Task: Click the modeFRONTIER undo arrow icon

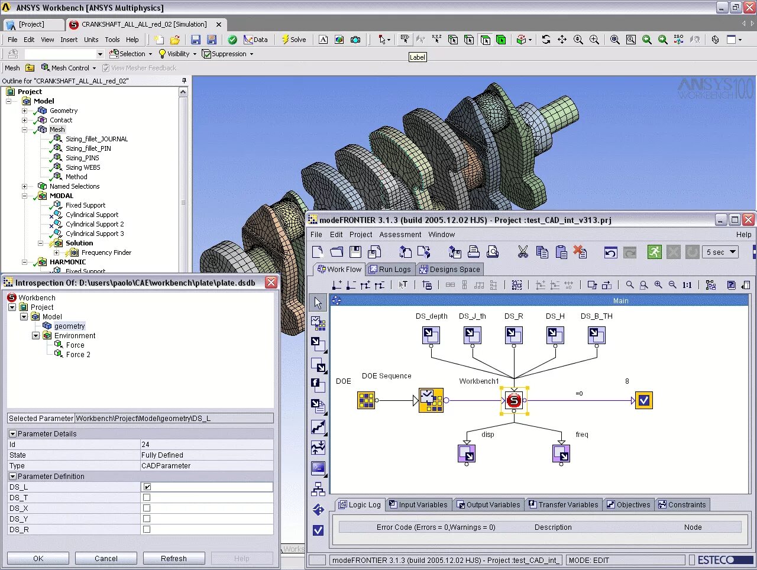Action: point(611,252)
